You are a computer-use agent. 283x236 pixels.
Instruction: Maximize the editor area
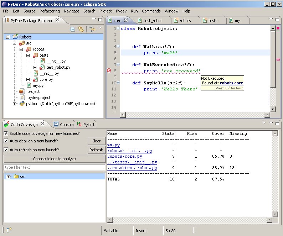tap(277, 20)
